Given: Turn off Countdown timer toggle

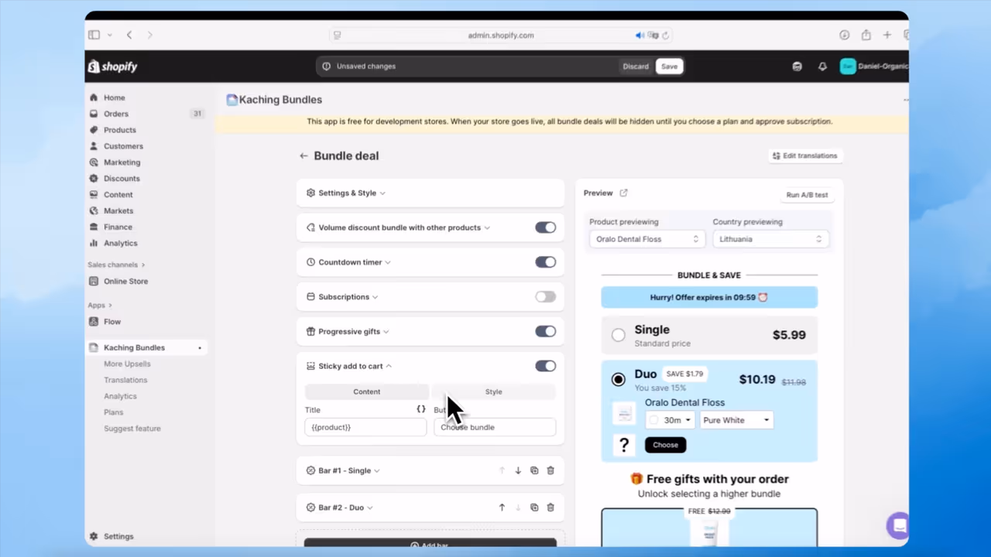Looking at the screenshot, I should tap(545, 262).
